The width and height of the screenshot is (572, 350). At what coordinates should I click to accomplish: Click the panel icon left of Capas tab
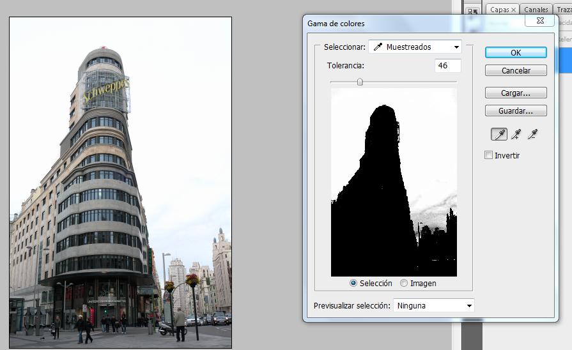pyautogui.click(x=474, y=11)
